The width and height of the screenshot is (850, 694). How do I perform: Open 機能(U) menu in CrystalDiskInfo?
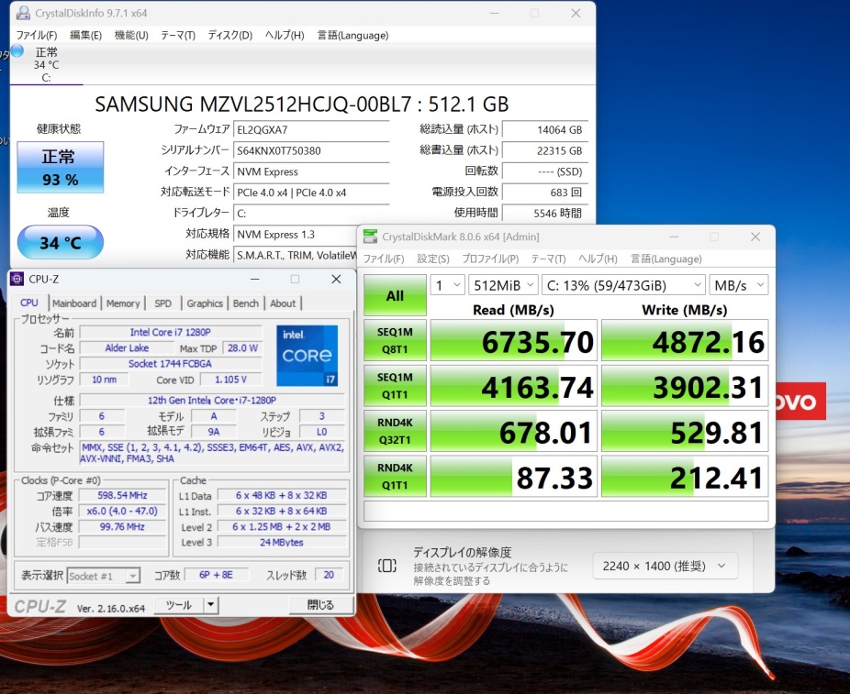pyautogui.click(x=131, y=35)
